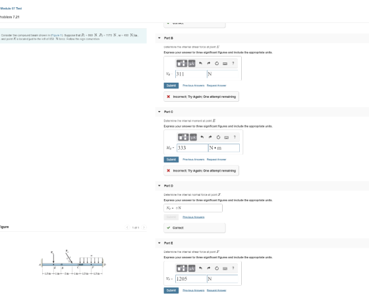Click the units symbol icon in Part B toolbar

[x=192, y=63]
